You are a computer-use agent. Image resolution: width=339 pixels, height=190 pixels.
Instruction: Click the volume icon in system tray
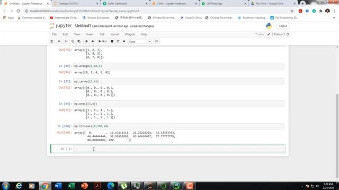tap(317, 186)
